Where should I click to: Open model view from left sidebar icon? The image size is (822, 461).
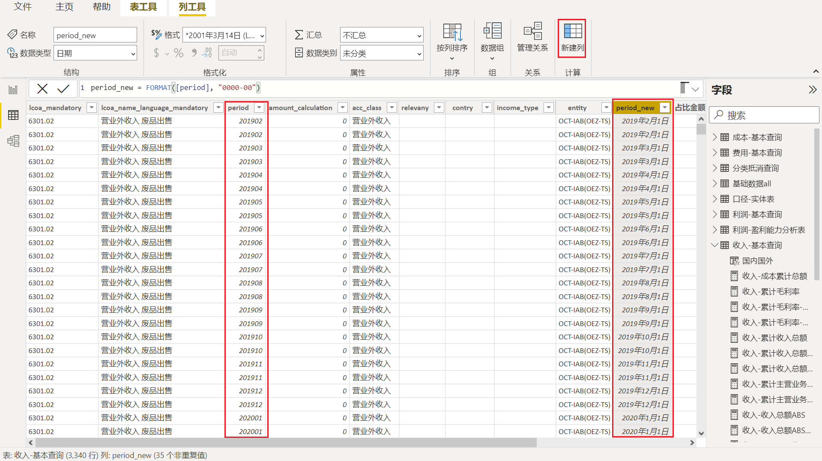[x=13, y=141]
